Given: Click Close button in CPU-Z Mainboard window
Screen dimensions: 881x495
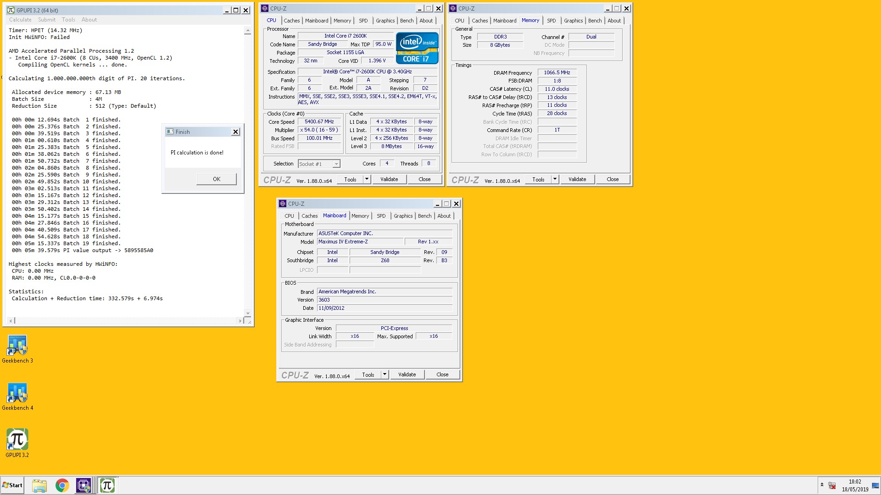Looking at the screenshot, I should tap(442, 374).
